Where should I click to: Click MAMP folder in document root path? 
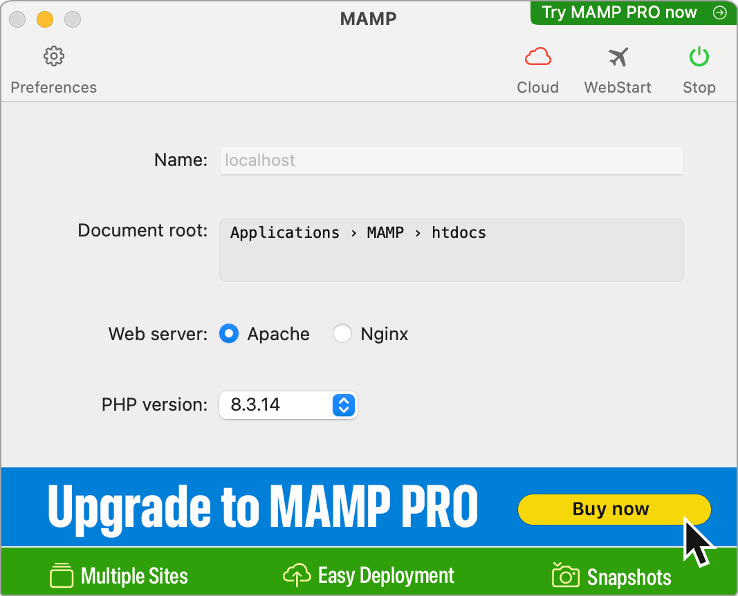pos(385,233)
